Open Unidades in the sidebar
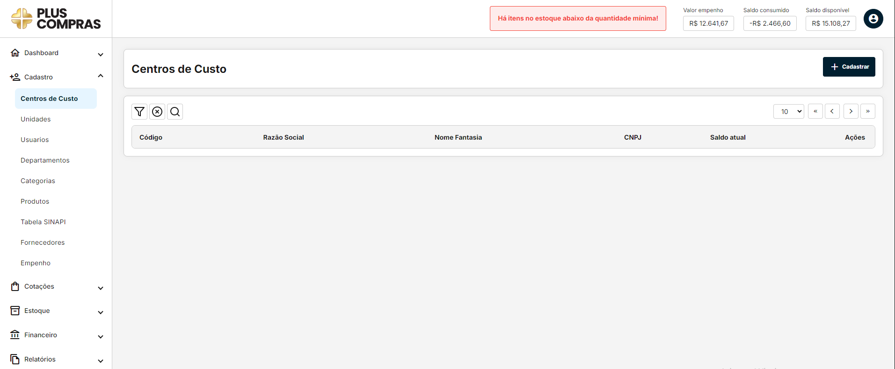This screenshot has height=369, width=895. point(36,119)
